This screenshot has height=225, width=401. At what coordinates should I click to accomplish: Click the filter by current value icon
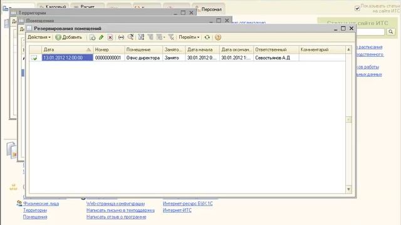150,37
